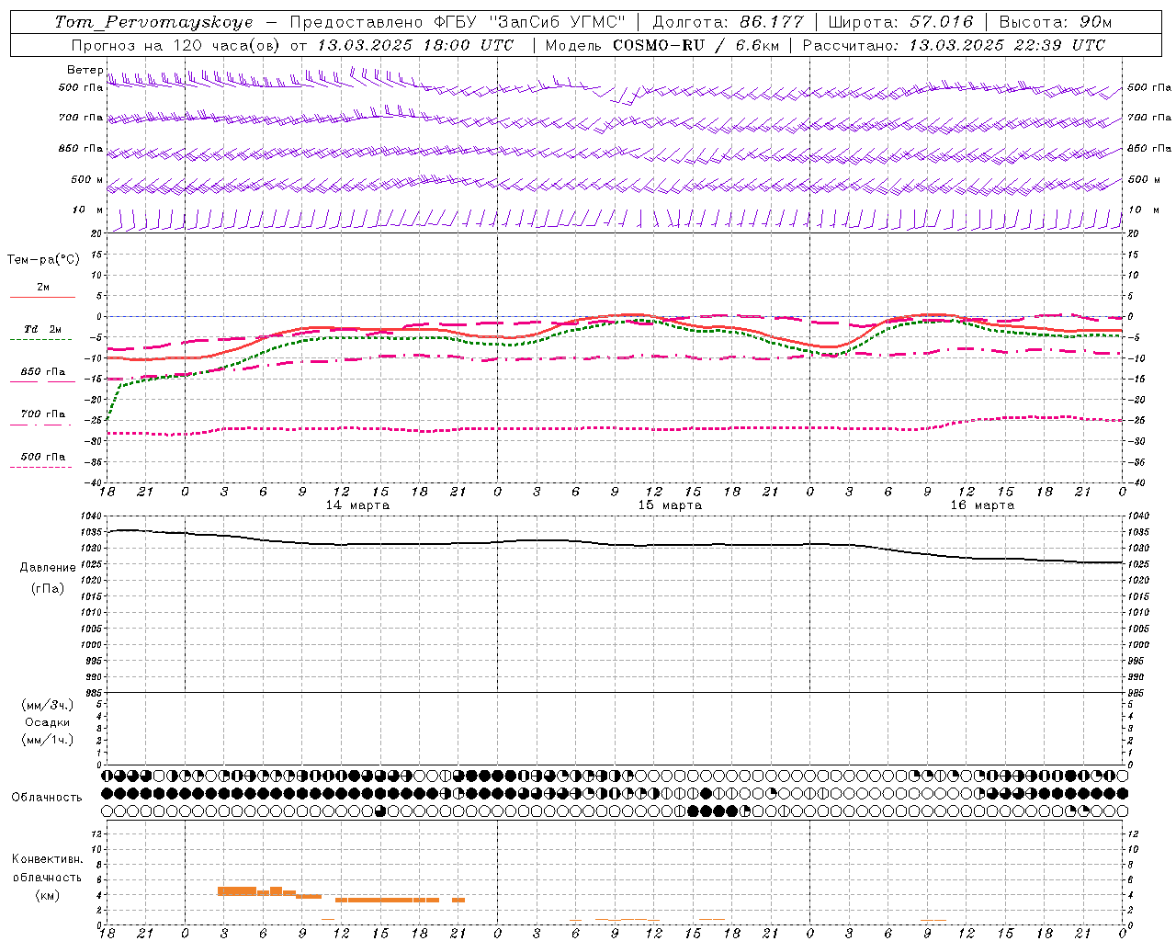Click the 500 гПа entry in temperature legend
Screen dimensions: 1176x941
pyautogui.click(x=42, y=457)
